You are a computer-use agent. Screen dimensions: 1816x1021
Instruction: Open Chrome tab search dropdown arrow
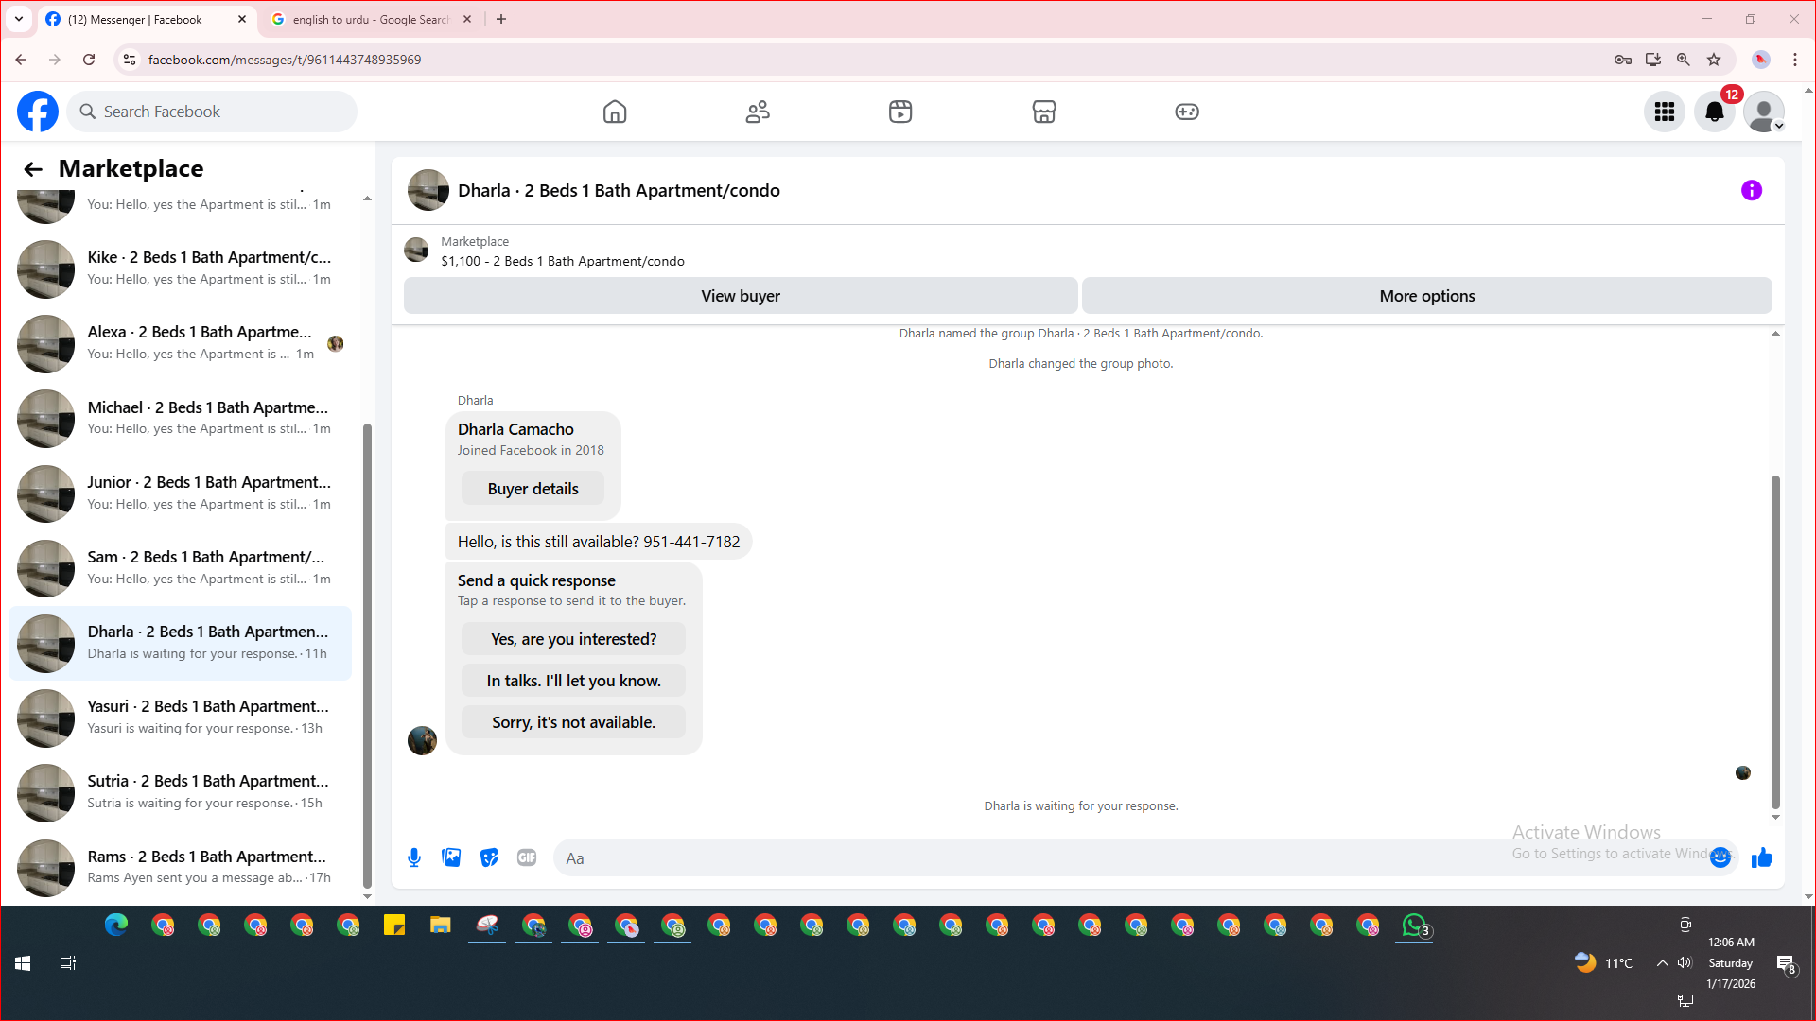pyautogui.click(x=19, y=19)
